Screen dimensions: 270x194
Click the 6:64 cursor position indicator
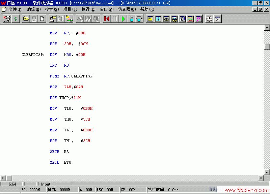click(x=12, y=184)
